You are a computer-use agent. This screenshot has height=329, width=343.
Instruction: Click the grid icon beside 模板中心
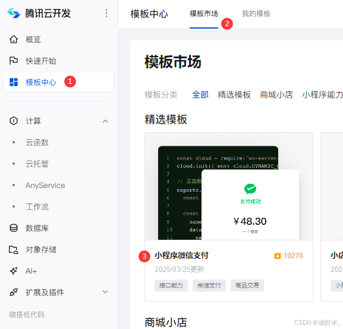[14, 82]
